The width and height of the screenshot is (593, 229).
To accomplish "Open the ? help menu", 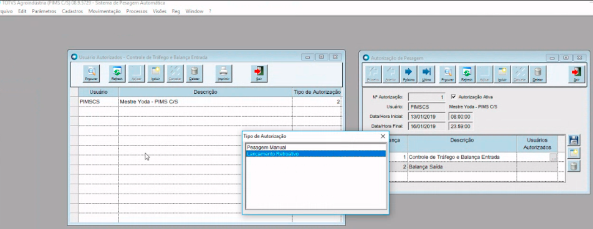I will click(210, 11).
